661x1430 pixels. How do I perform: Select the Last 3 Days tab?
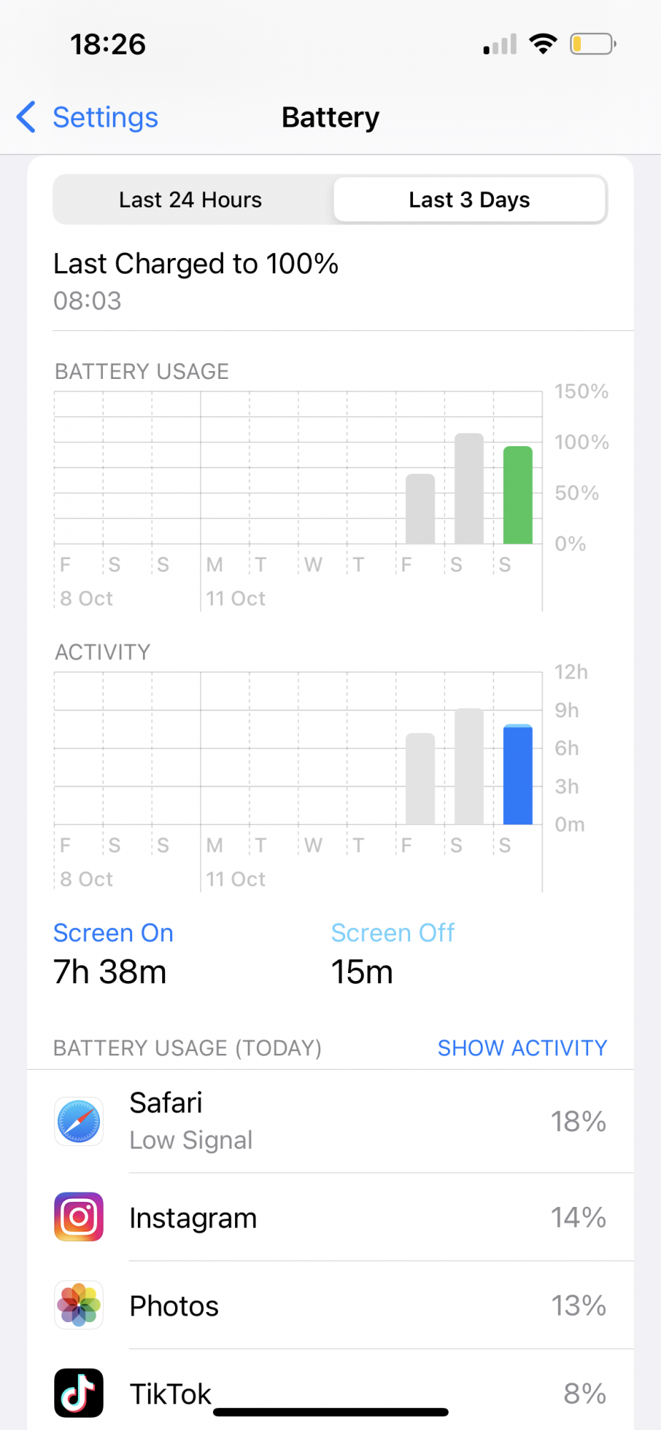469,199
